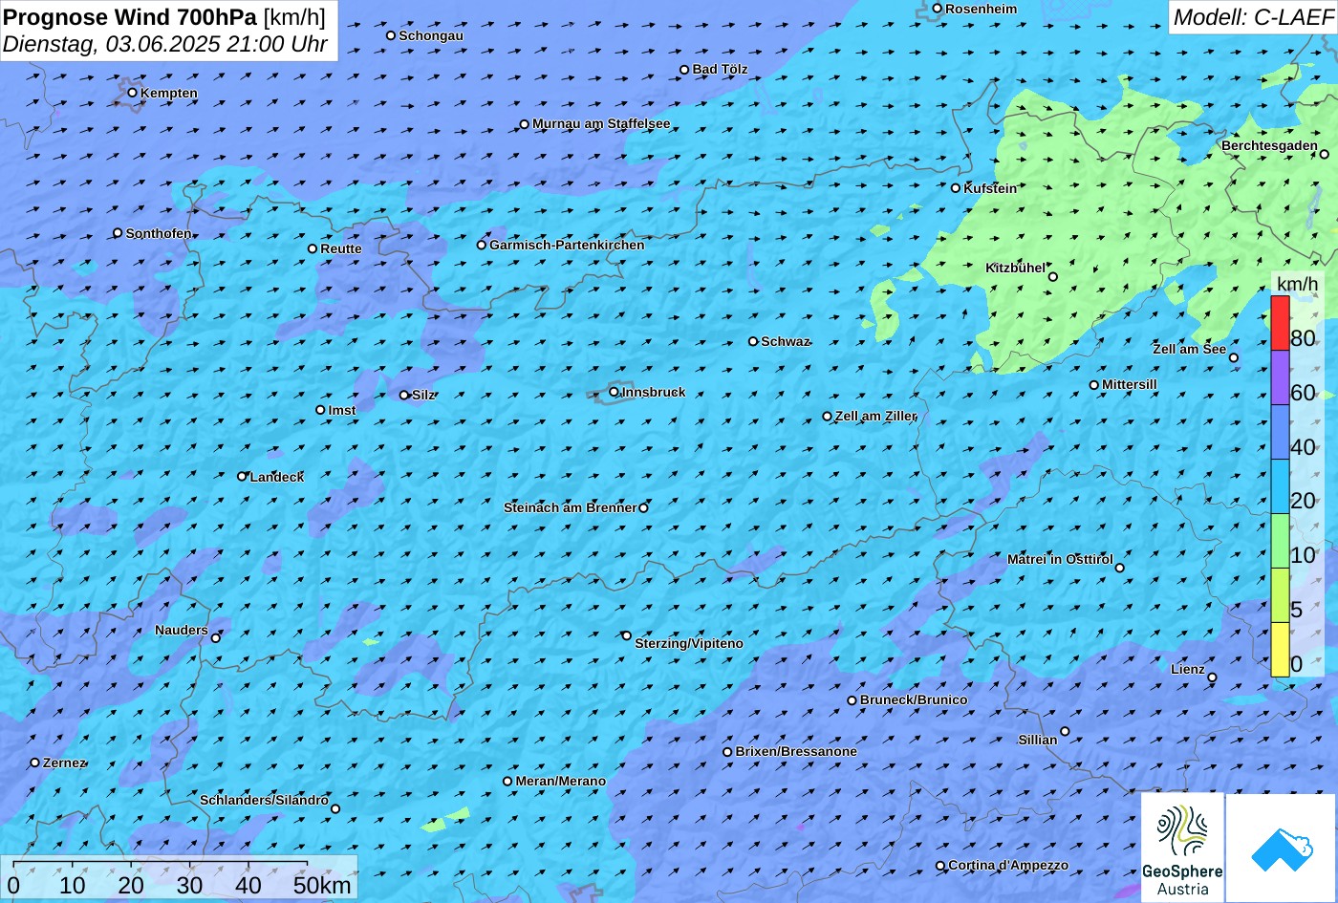Click the Meran/Merano label

pos(561,781)
